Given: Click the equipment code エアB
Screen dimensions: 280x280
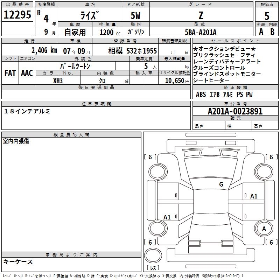Looking at the screenshot, I should click(x=215, y=94).
